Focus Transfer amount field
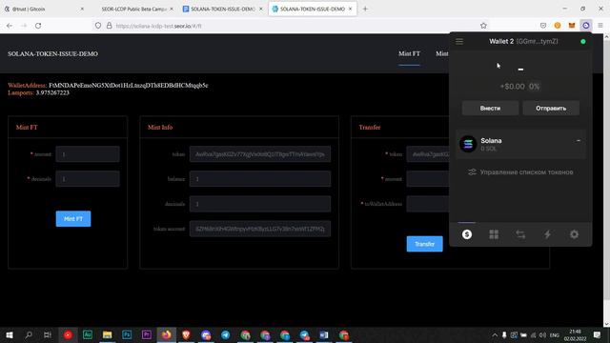Screen dimensions: 610x343 (428, 179)
